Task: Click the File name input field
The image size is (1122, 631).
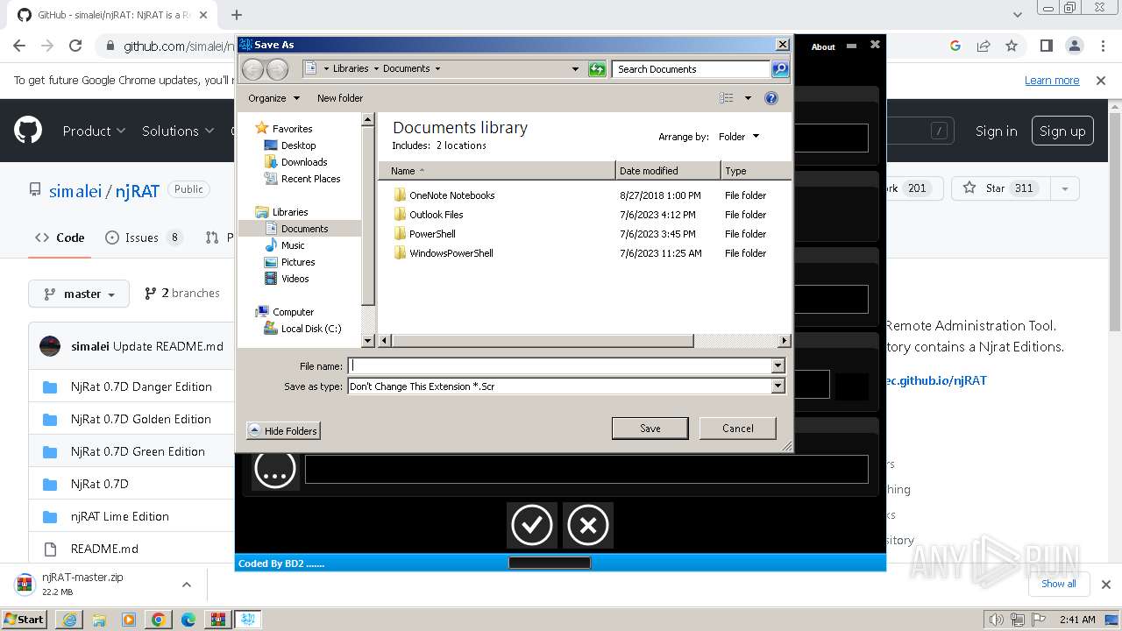Action: [560, 365]
